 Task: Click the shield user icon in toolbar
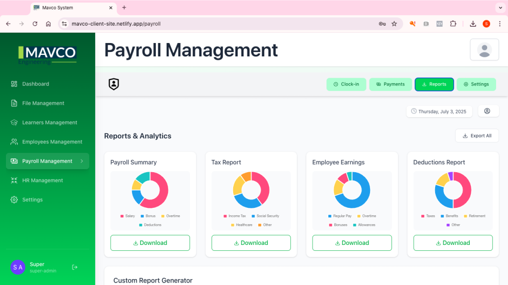pyautogui.click(x=114, y=84)
